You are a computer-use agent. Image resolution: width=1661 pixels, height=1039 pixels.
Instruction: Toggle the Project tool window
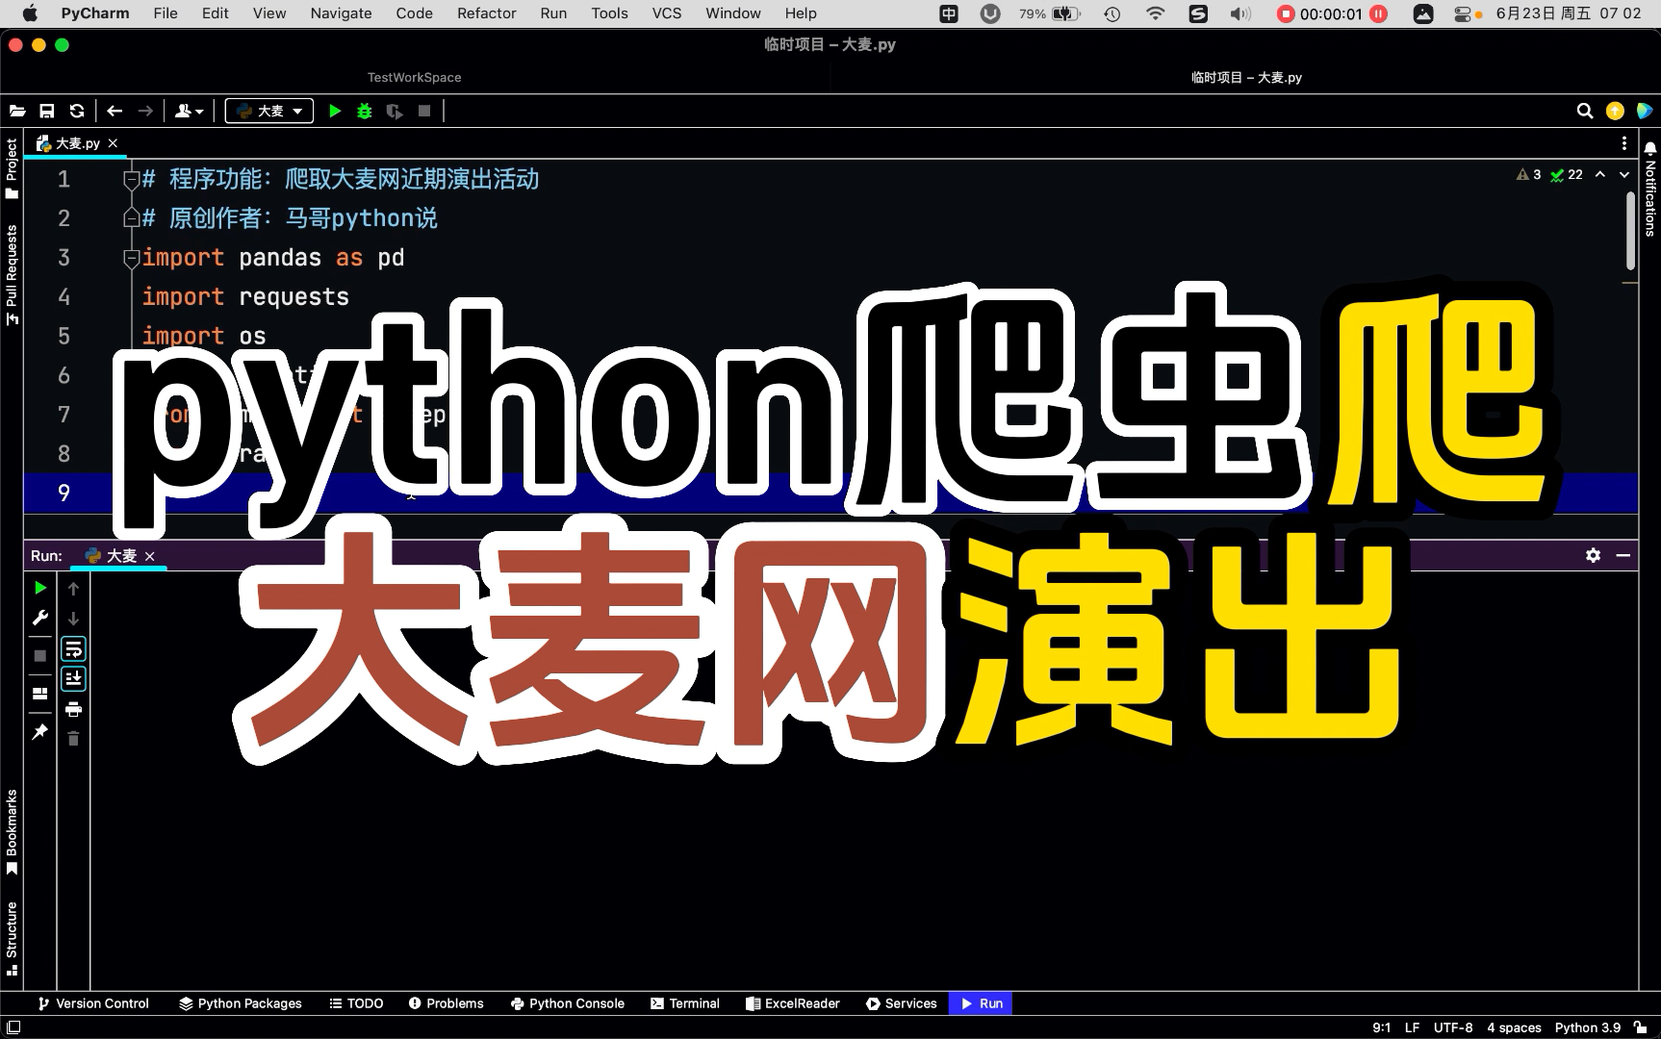[12, 168]
